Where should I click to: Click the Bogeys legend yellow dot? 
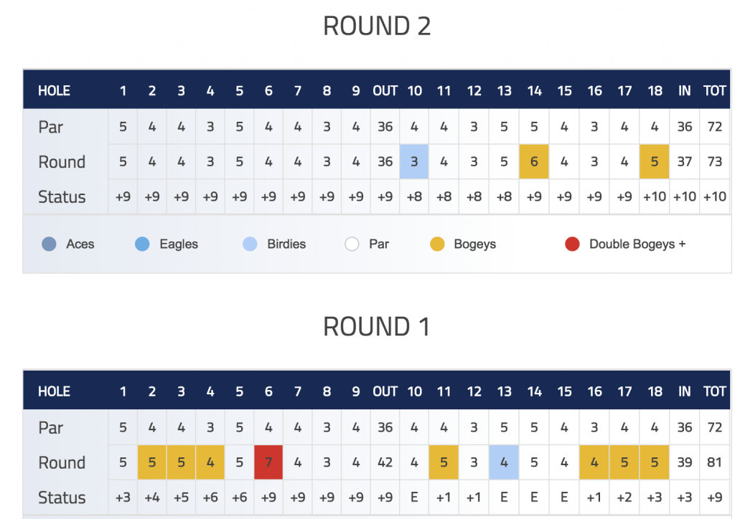[437, 244]
